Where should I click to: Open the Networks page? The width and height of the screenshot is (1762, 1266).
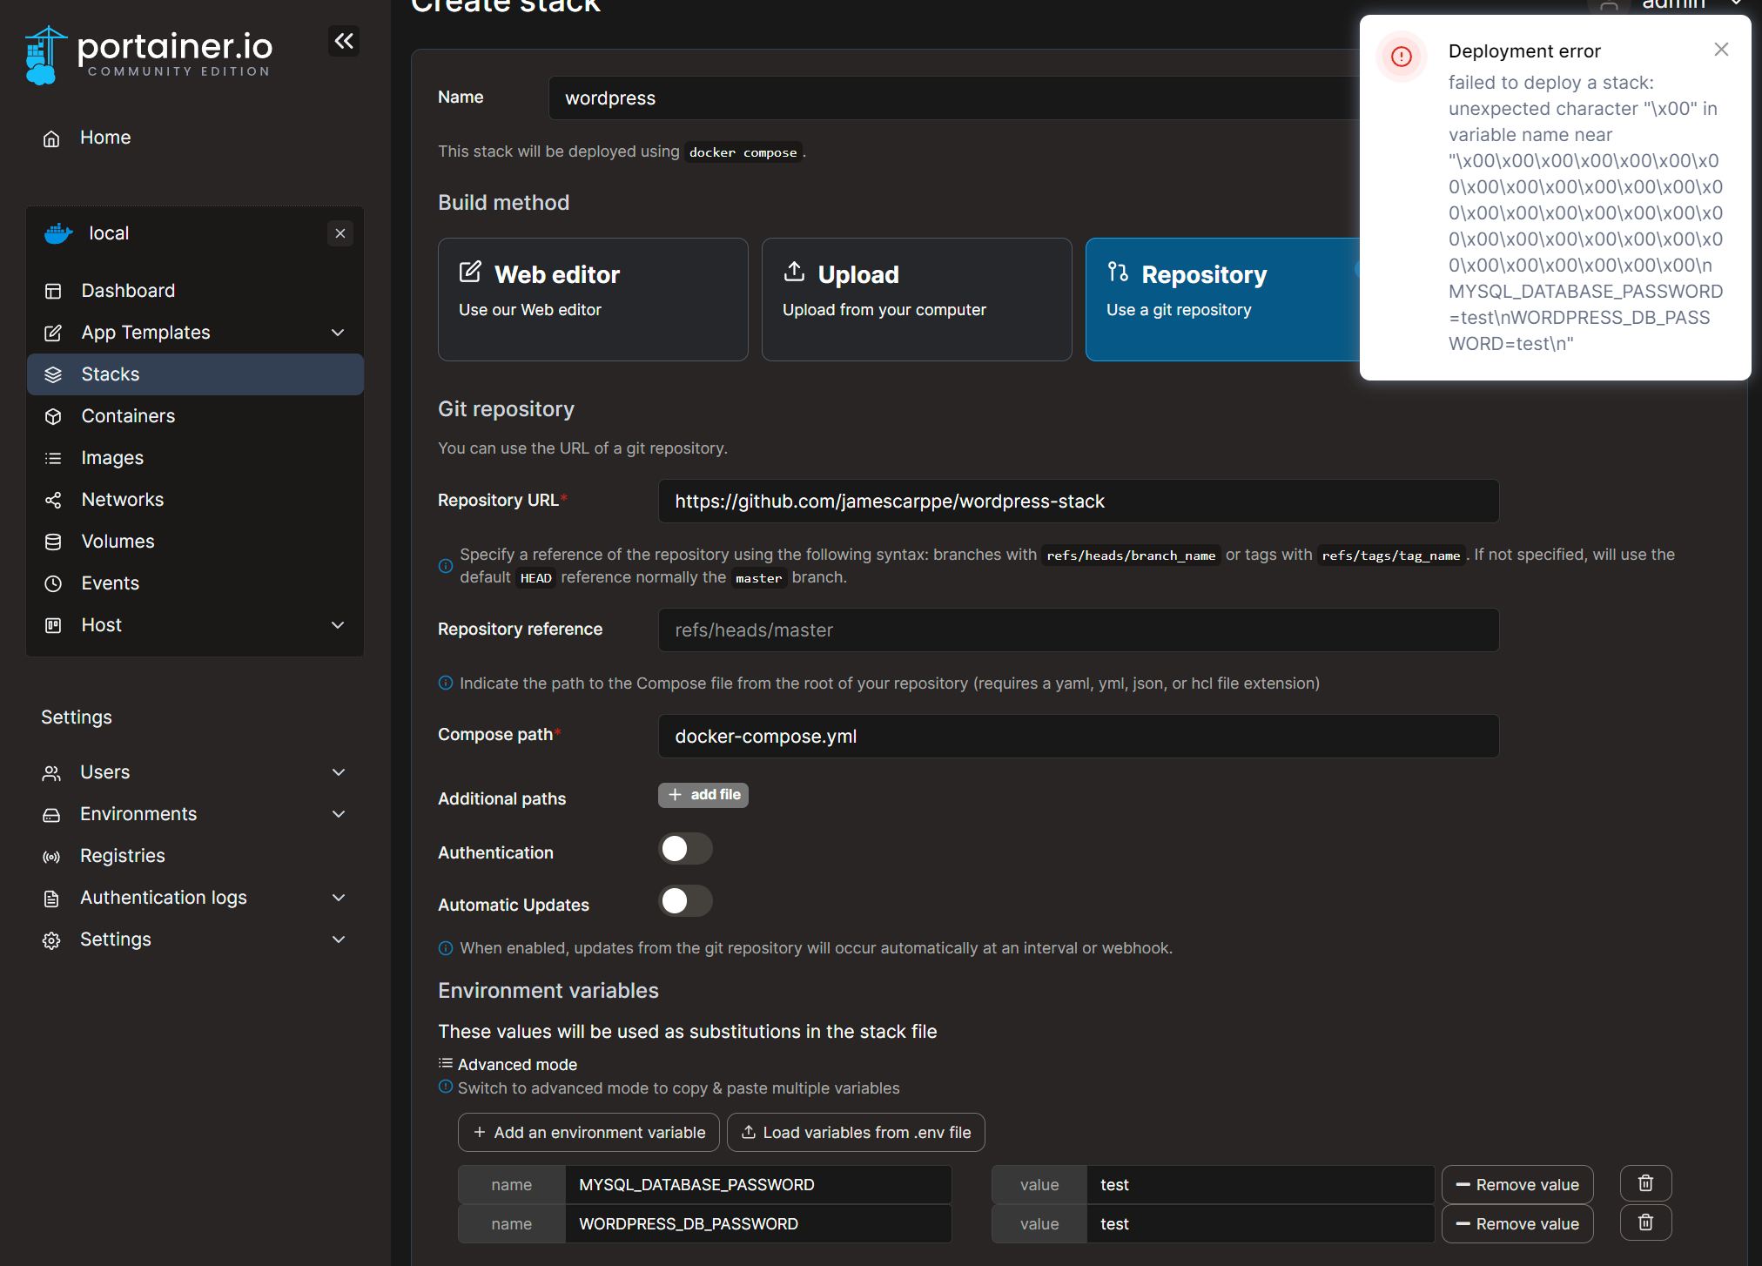[122, 500]
